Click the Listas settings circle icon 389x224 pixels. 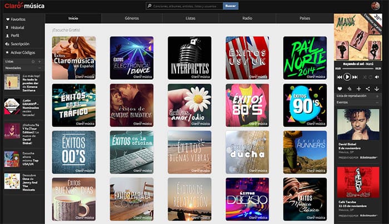click(x=33, y=62)
